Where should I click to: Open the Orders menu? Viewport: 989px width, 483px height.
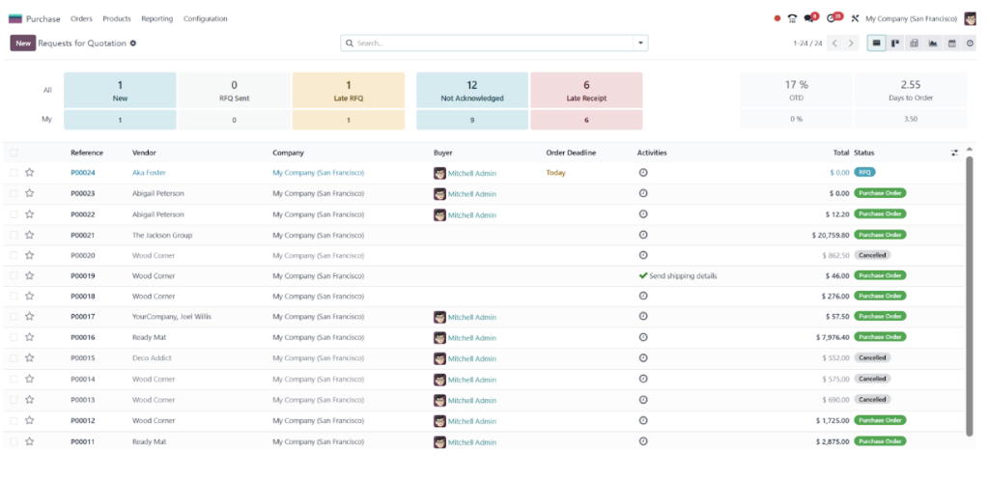click(x=81, y=19)
